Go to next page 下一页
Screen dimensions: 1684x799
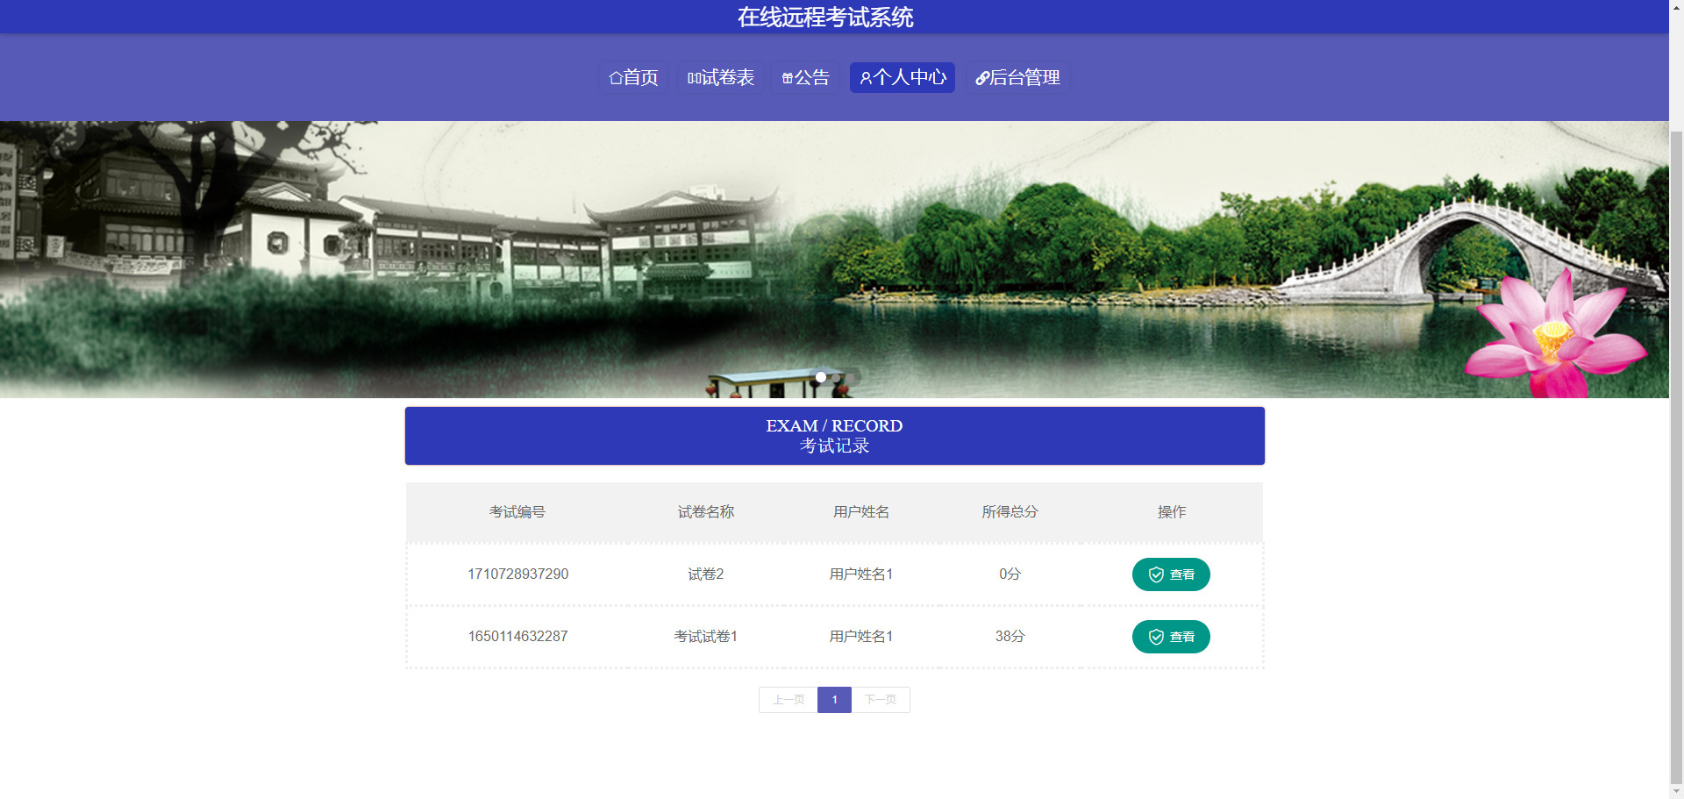click(881, 700)
